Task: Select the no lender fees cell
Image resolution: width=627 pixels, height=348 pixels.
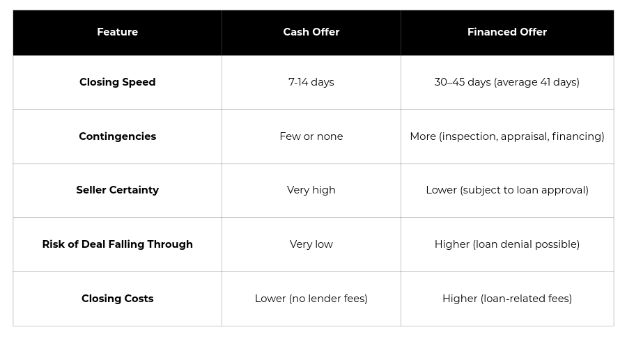Action: click(311, 299)
